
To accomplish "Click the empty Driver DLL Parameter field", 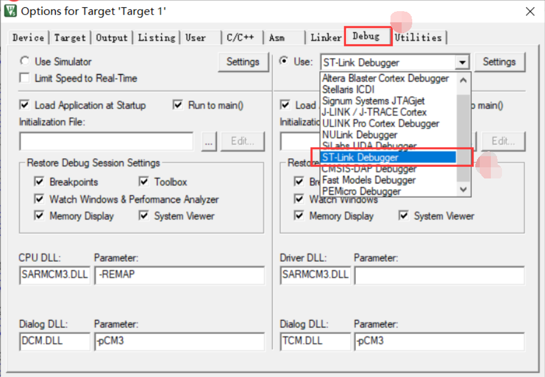I will (x=440, y=276).
